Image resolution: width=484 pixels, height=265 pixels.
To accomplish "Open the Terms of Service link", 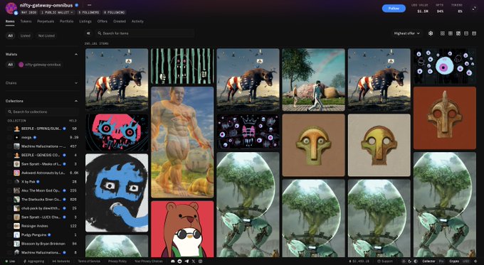I will click(x=89, y=261).
